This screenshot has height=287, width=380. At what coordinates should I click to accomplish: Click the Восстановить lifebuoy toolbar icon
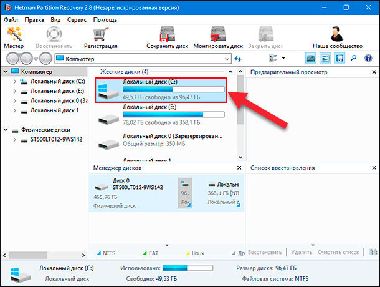(x=54, y=34)
